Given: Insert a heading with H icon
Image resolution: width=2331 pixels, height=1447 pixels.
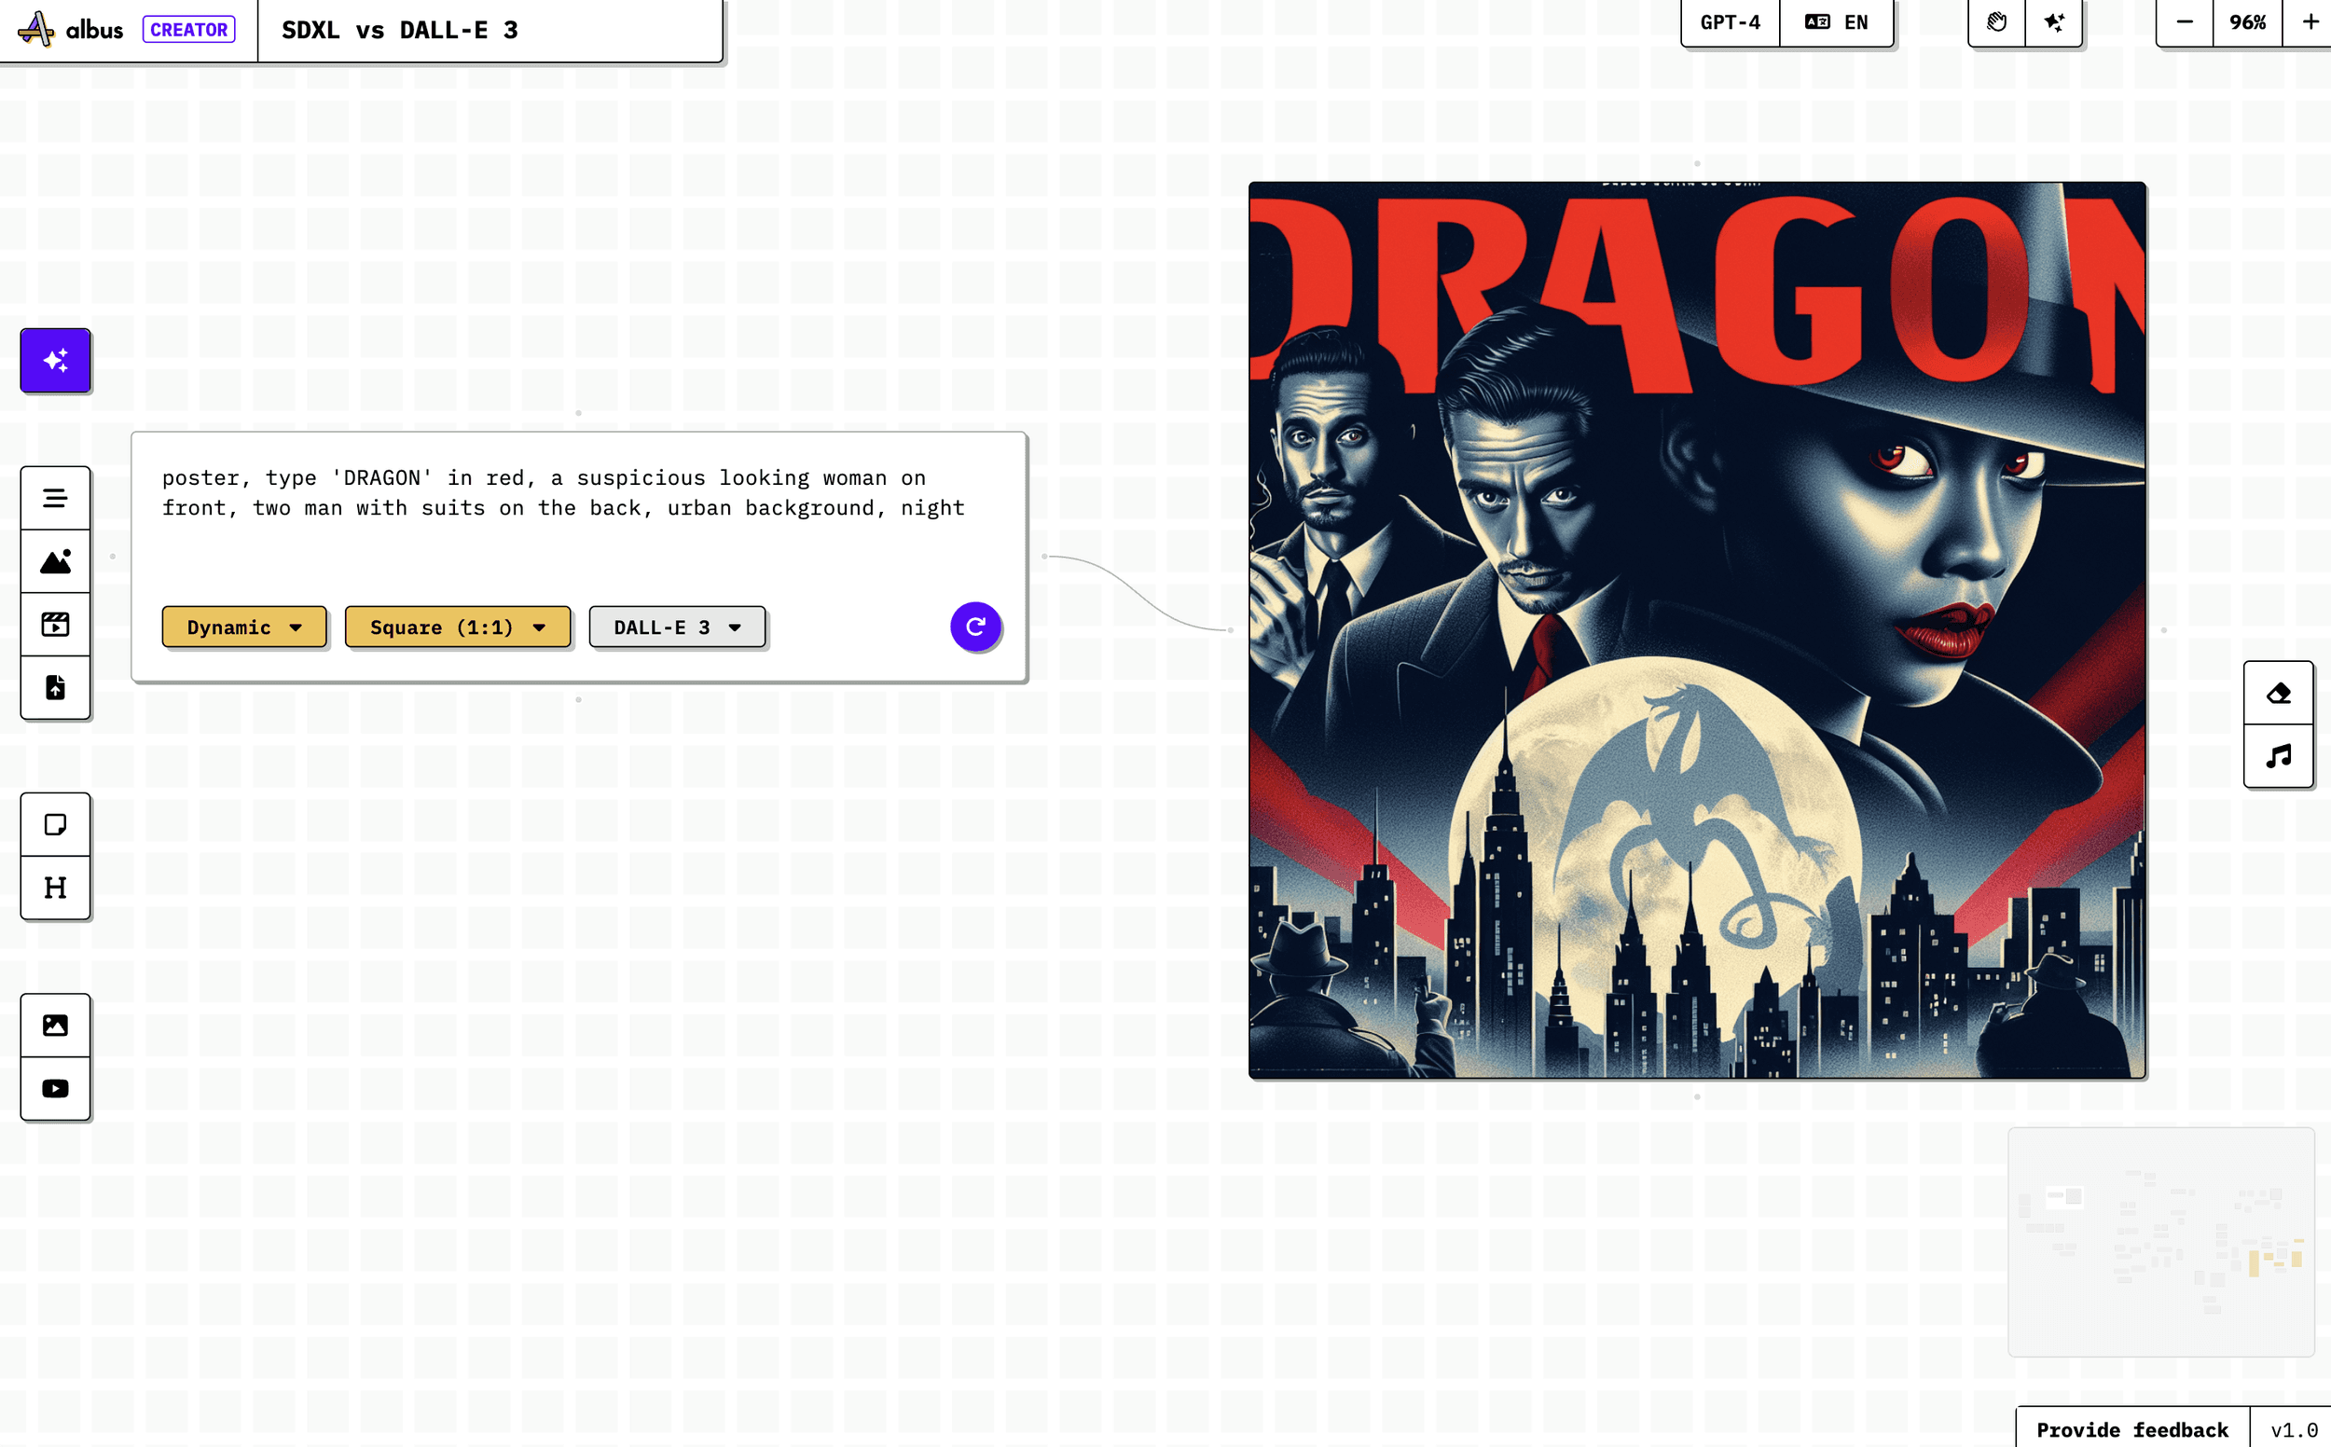Looking at the screenshot, I should point(56,889).
